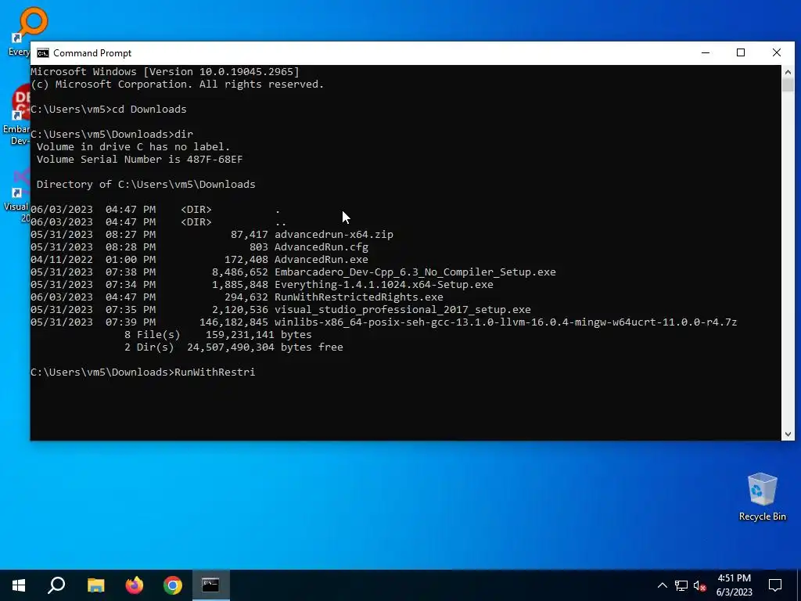The image size is (801, 601).
Task: Select the Recycle Bin desktop icon
Action: click(x=762, y=497)
